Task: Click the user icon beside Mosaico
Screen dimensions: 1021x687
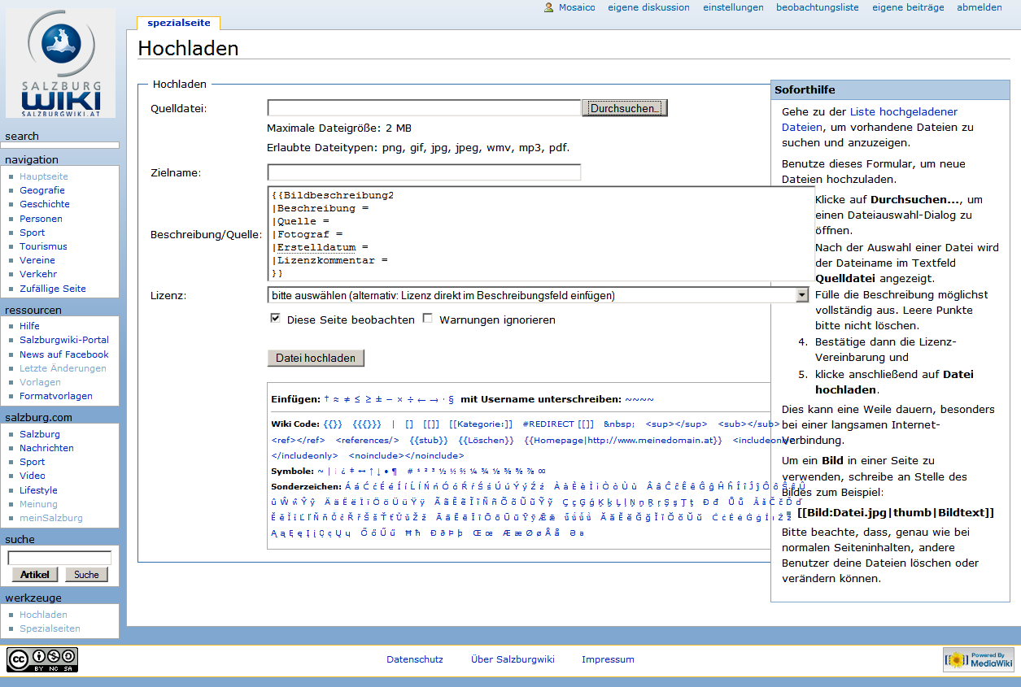Action: [549, 7]
